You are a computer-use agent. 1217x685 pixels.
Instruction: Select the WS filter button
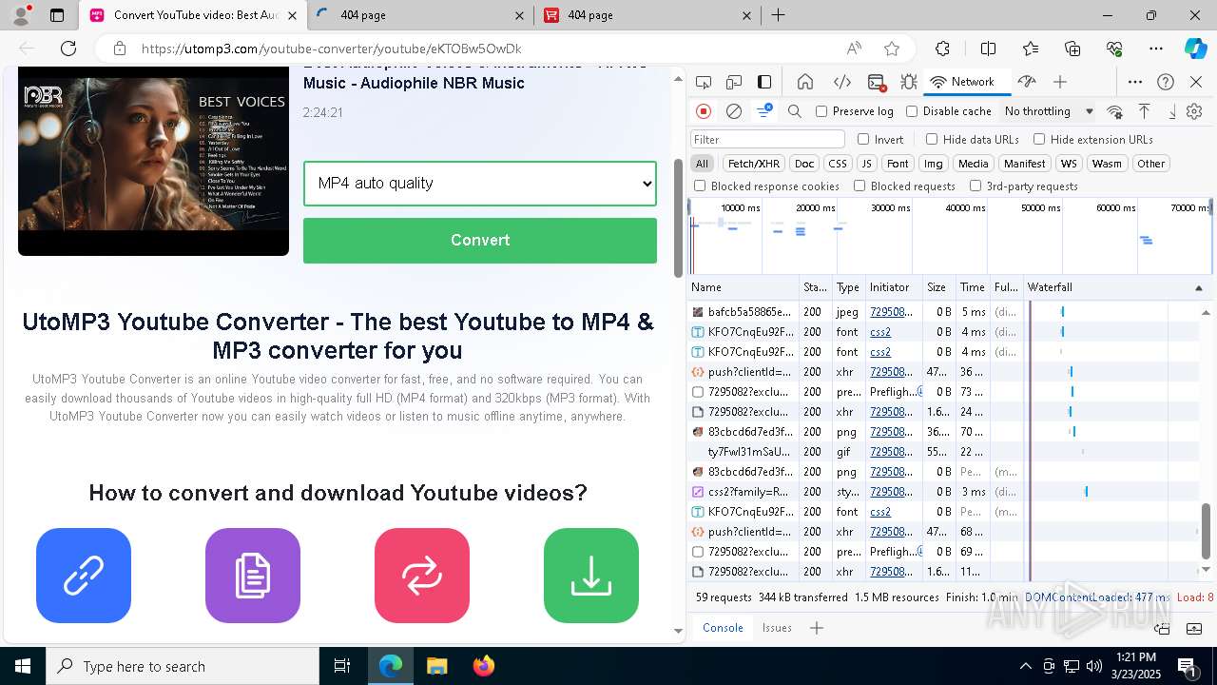pyautogui.click(x=1069, y=164)
